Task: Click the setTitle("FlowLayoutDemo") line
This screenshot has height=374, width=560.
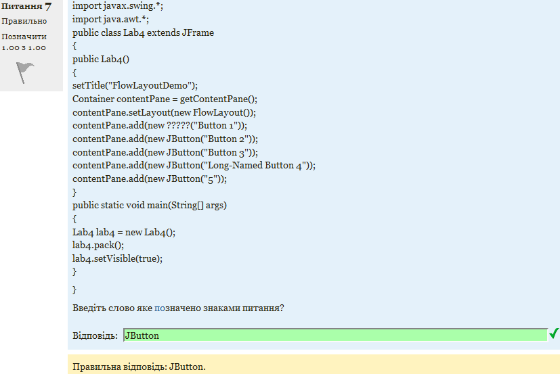Action: [x=135, y=86]
